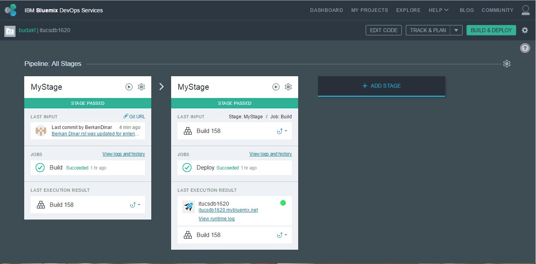Open View runtime log link
The height and width of the screenshot is (264, 536).
click(216, 219)
